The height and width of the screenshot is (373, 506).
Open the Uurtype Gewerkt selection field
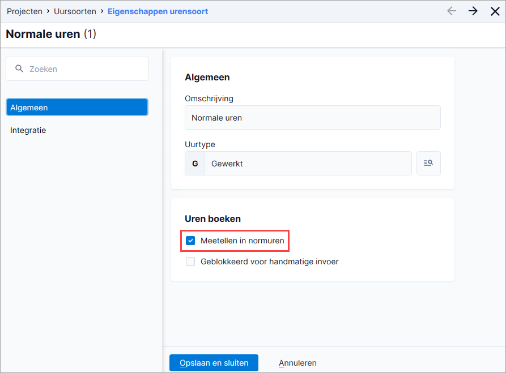click(x=308, y=164)
